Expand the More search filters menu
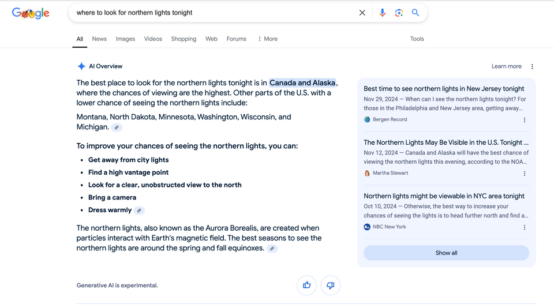The height and width of the screenshot is (308, 554). click(x=267, y=39)
